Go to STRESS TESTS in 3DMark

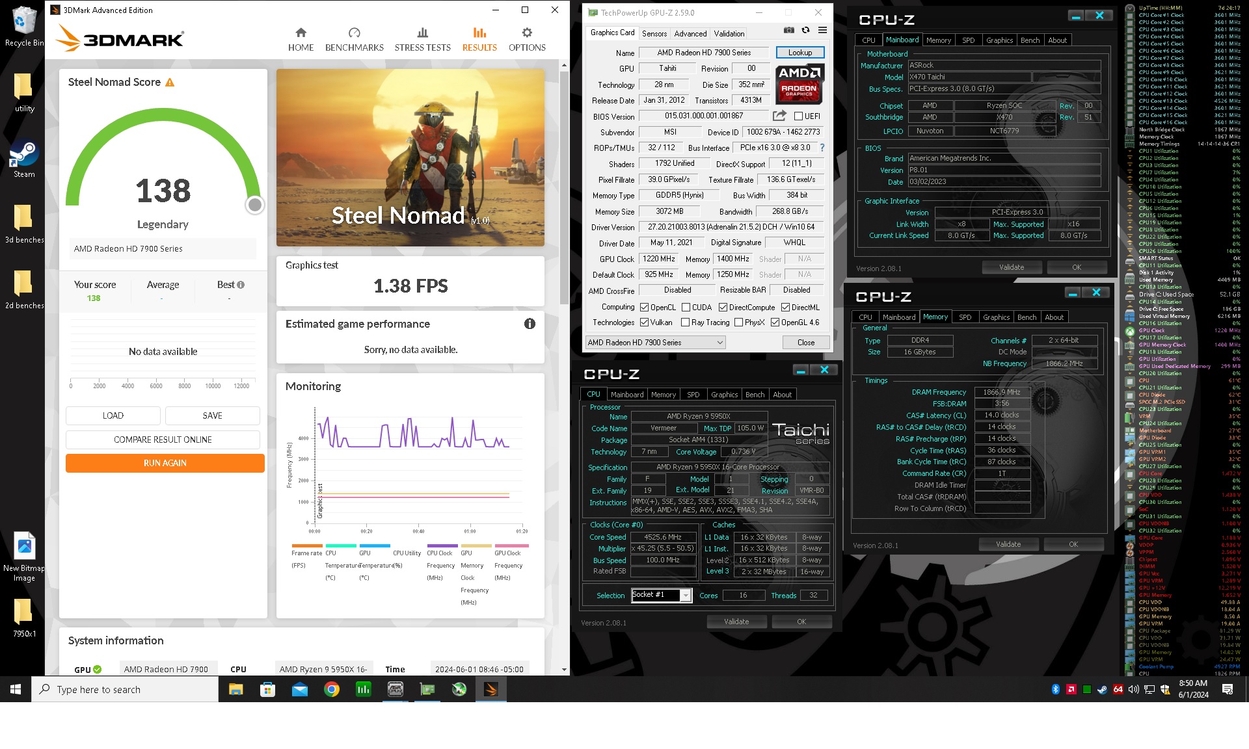(x=422, y=40)
